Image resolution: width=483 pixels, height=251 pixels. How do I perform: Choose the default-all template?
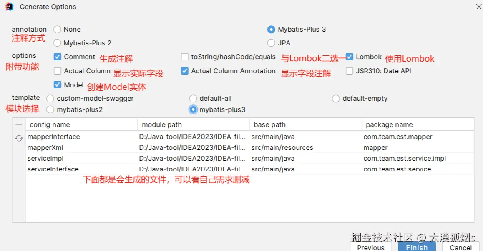193,99
